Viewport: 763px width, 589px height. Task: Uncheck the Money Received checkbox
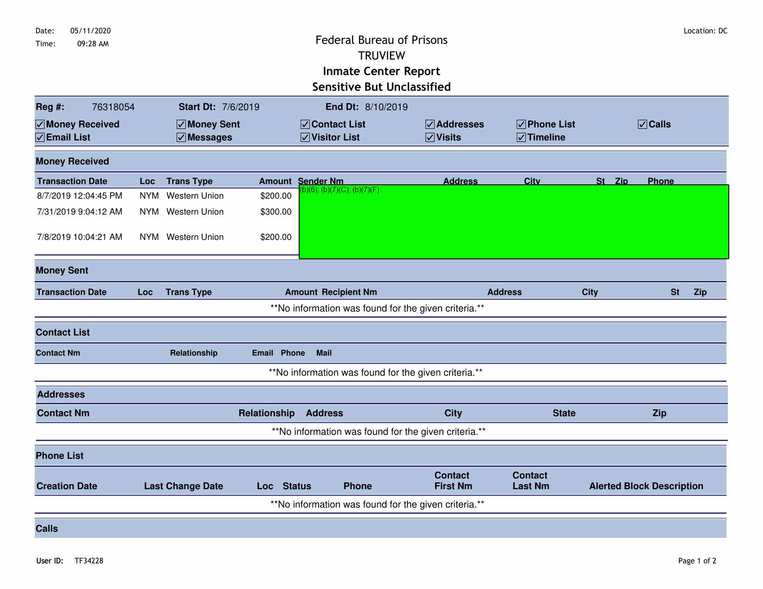40,124
